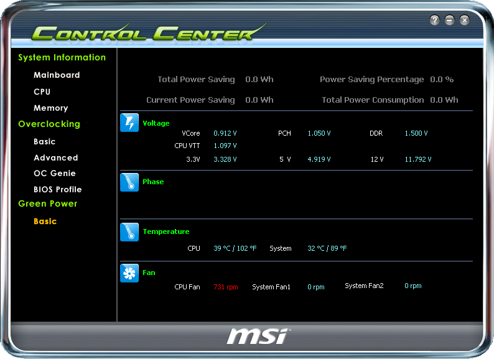This screenshot has height=359, width=494.
Task: Click the Current Power Saving label
Action: [x=190, y=100]
